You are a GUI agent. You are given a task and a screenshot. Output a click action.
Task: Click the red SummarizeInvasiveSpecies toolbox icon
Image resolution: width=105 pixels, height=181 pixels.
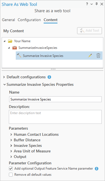pos(15,48)
